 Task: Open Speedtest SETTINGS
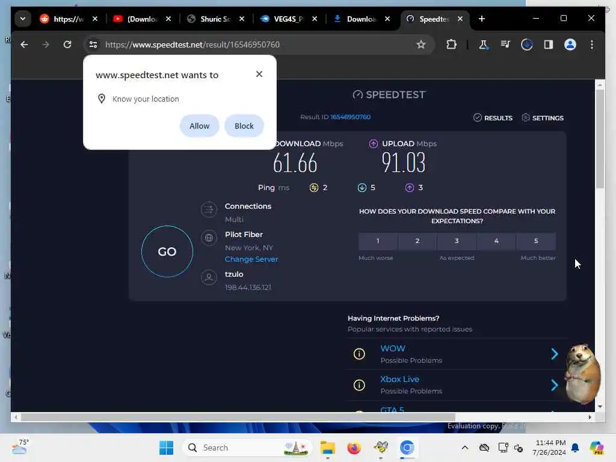(543, 118)
